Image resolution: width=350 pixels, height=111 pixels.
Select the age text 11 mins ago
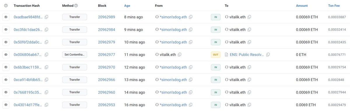click(134, 55)
